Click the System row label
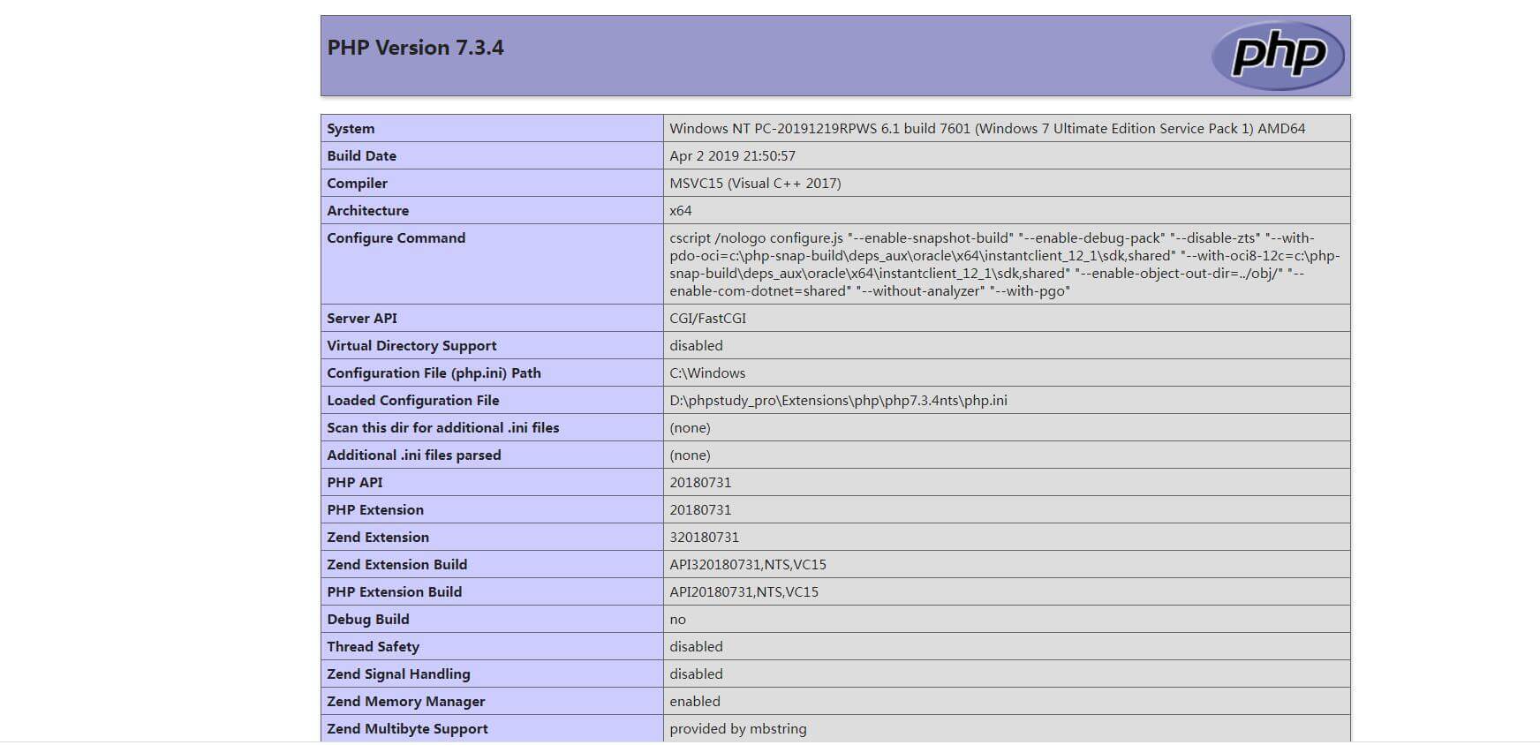This screenshot has height=745, width=1540. click(351, 129)
